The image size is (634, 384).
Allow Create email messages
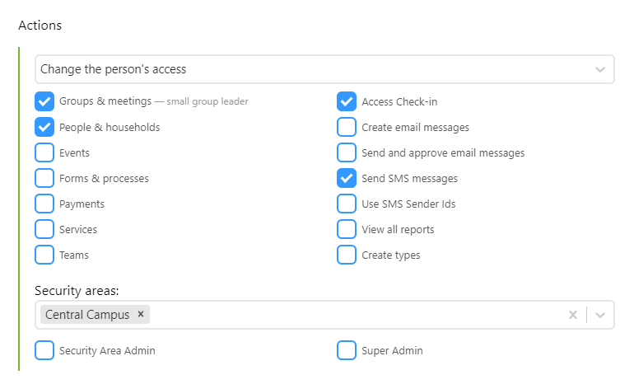click(x=347, y=127)
